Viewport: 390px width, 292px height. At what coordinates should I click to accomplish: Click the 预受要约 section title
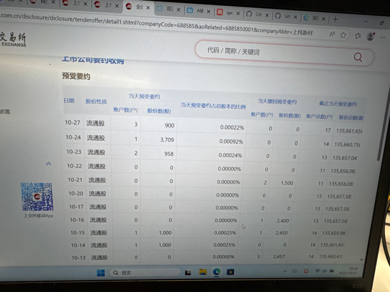point(76,76)
